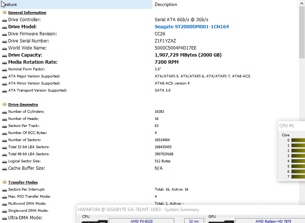The width and height of the screenshot is (305, 223).
Task: Click the drive icon beside Number of Cylinders
Action: [4, 112]
